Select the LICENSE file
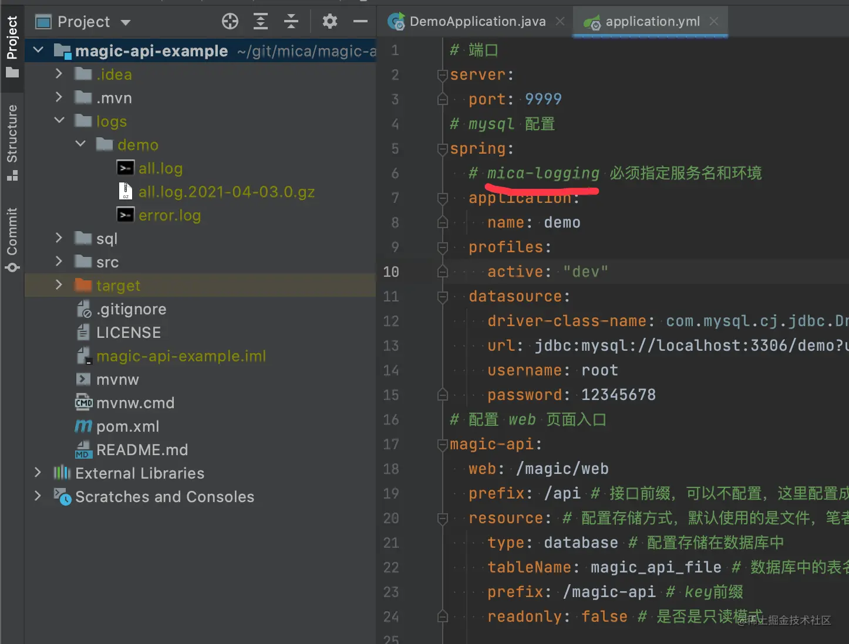This screenshot has height=644, width=849. pos(129,333)
